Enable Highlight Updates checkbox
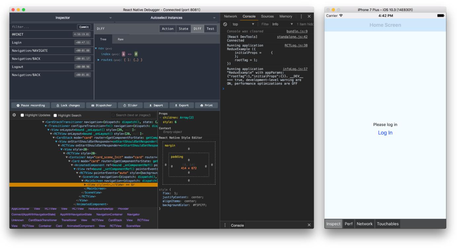The width and height of the screenshot is (457, 248). pyautogui.click(x=22, y=115)
